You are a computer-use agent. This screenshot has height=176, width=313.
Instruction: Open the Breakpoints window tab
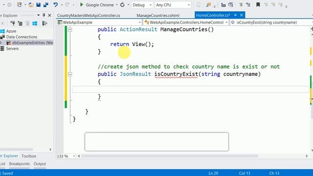[20, 164]
